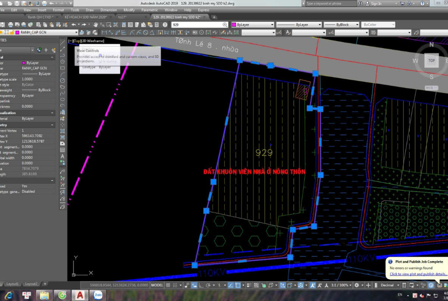Select the Multiline Text tool

[62, 156]
